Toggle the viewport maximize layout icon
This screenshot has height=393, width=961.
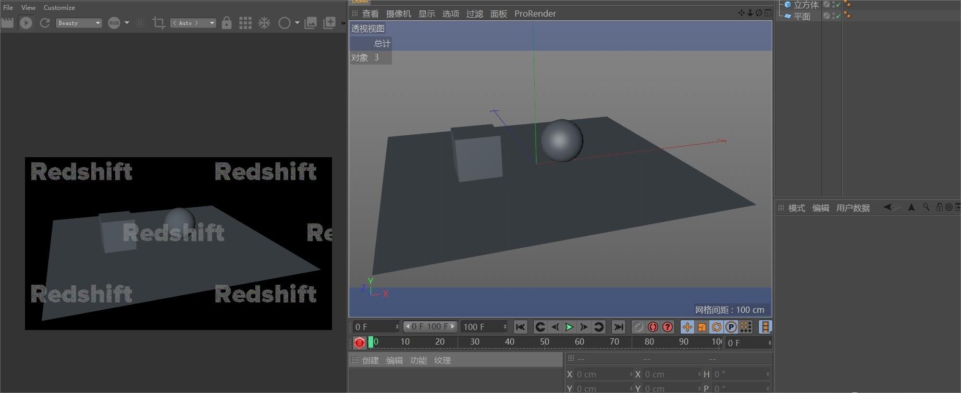pyautogui.click(x=768, y=13)
